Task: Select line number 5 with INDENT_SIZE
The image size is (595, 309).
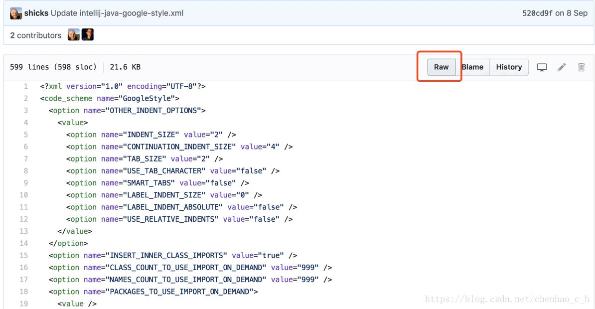Action: pos(25,135)
